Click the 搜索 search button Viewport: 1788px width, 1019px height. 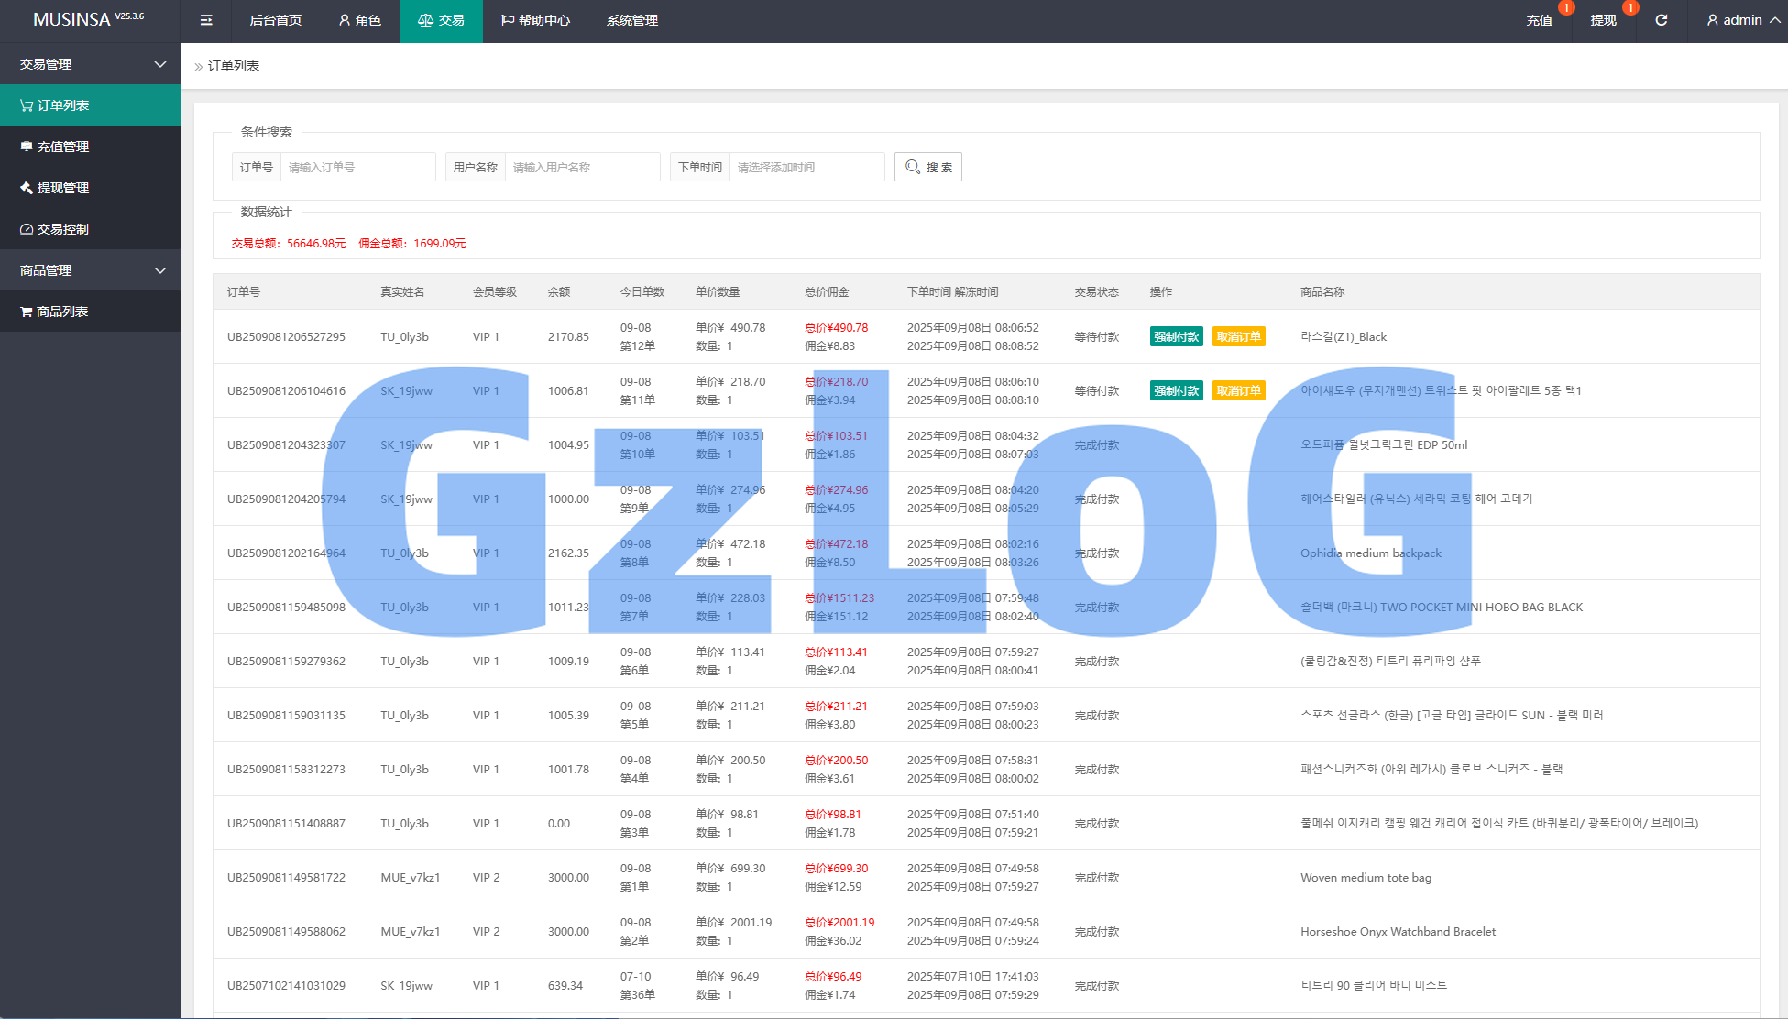927,167
